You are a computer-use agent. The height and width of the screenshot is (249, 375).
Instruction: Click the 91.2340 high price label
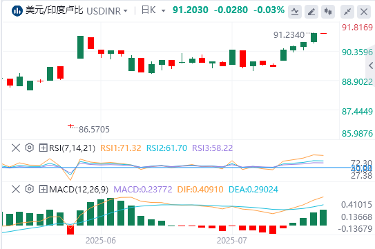[x=289, y=35]
